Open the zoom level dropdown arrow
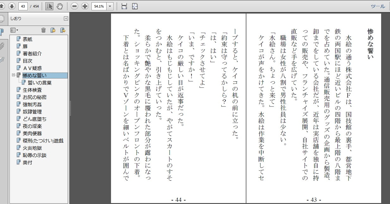This screenshot has height=204, width=390. 110,6
